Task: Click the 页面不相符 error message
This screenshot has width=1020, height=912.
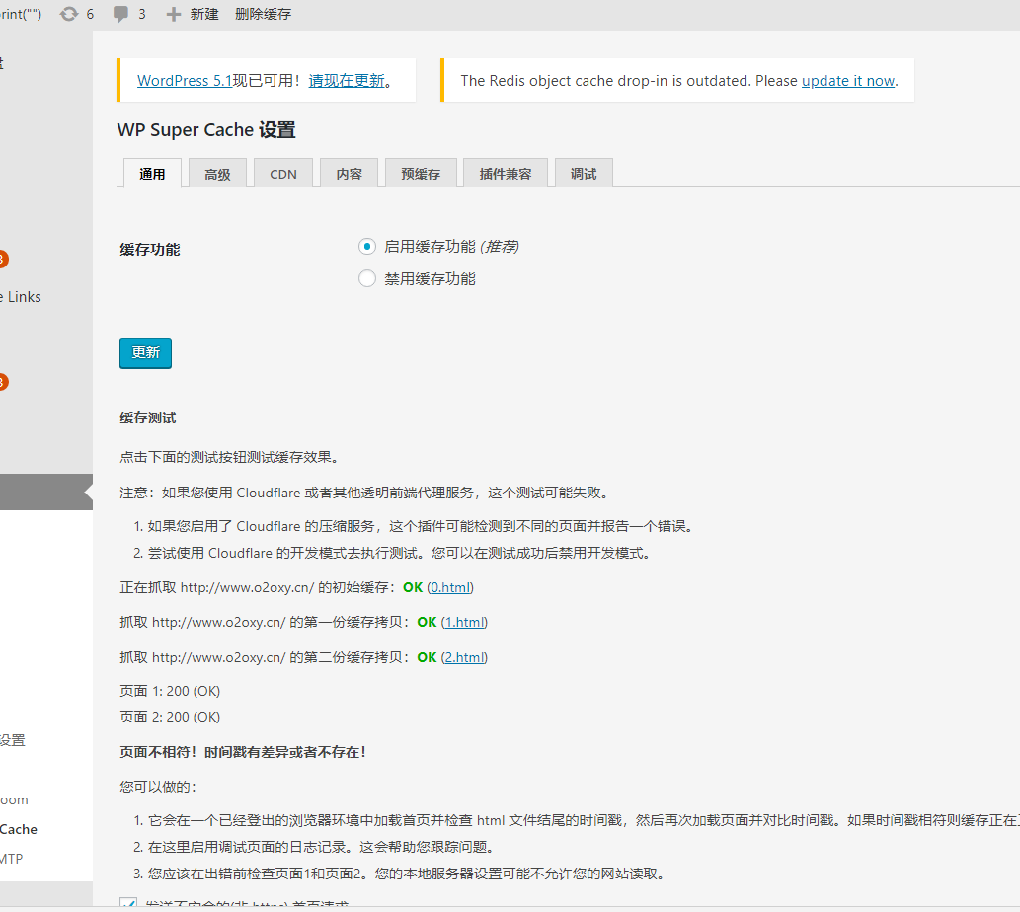Action: point(243,752)
